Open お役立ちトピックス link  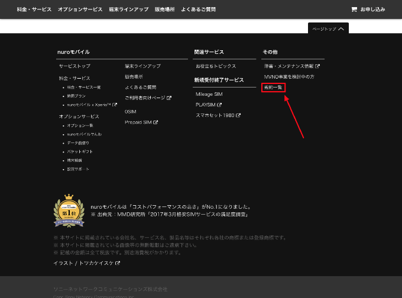[x=216, y=66]
